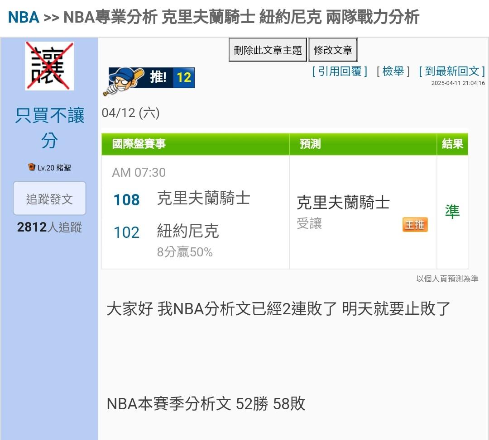Click the article title NBA專業分析 克里夫蘭騎士 紐約尼克
This screenshot has height=440, width=489.
[241, 17]
